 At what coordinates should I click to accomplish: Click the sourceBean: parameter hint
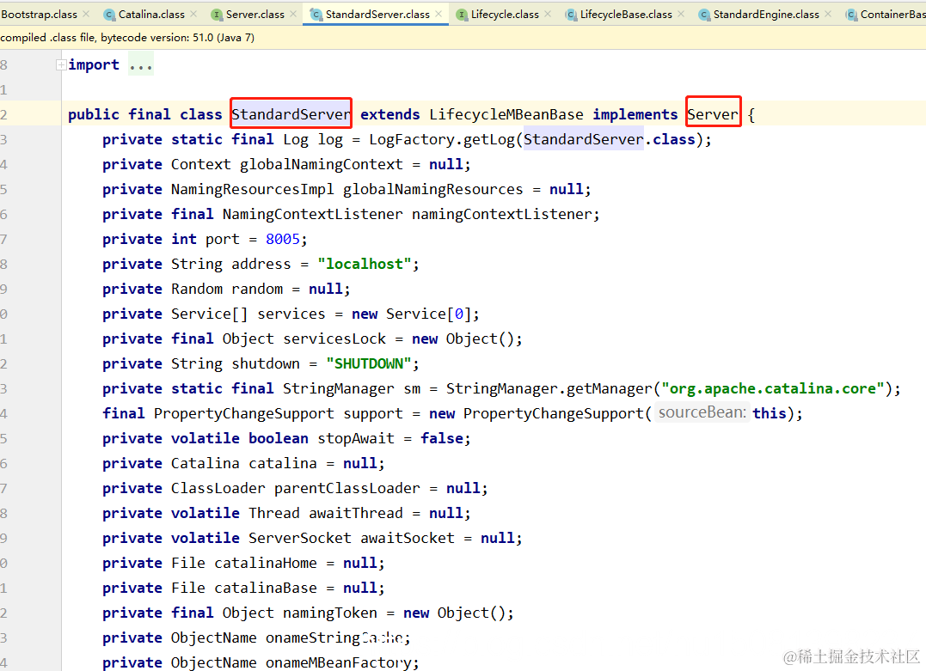[702, 412]
